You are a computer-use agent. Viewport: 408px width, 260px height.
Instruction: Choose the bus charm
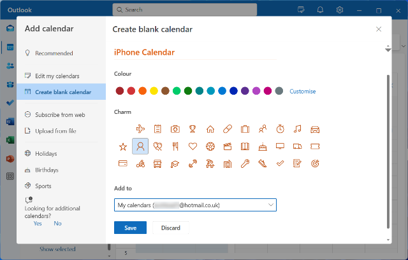tap(157, 164)
